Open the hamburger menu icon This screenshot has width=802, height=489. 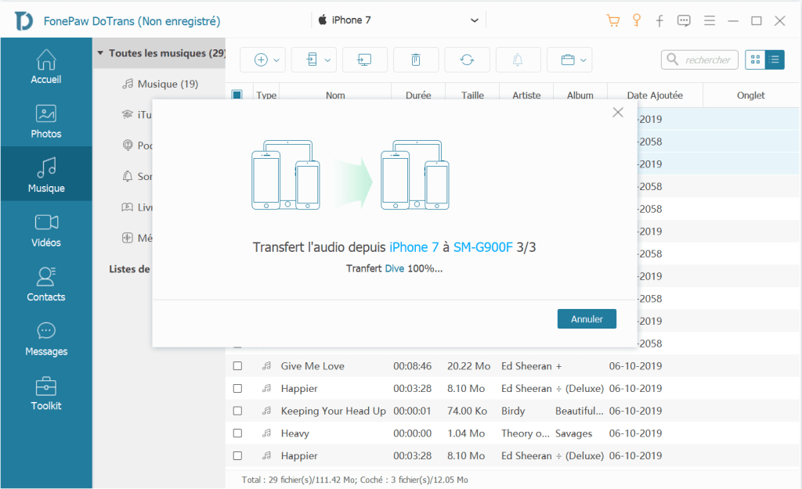[710, 20]
